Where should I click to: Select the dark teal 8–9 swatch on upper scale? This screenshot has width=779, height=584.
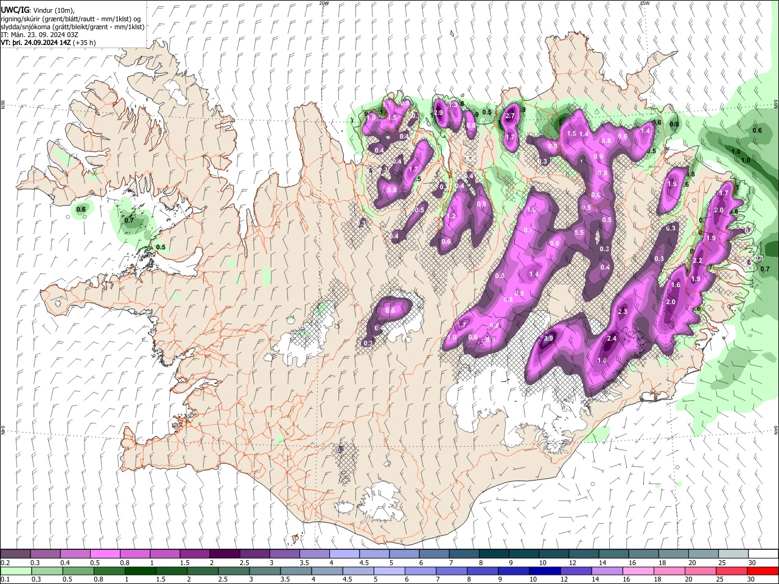point(494,554)
